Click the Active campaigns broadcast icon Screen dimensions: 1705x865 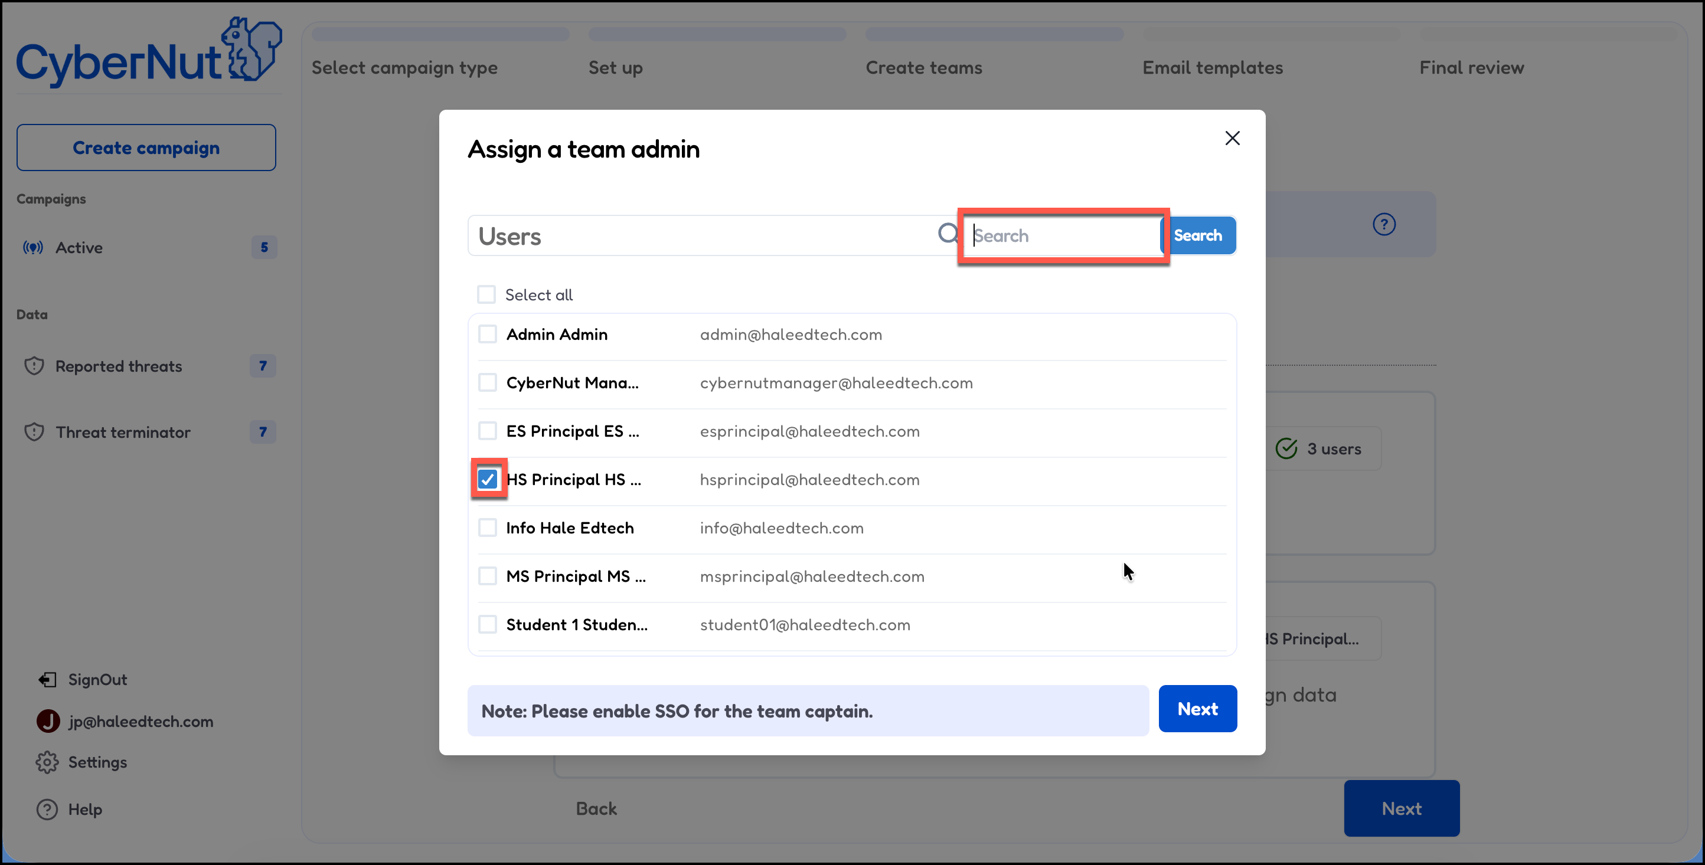[33, 247]
